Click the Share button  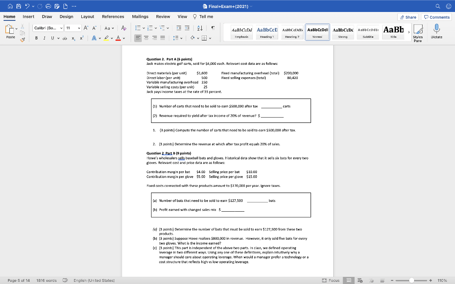(408, 17)
